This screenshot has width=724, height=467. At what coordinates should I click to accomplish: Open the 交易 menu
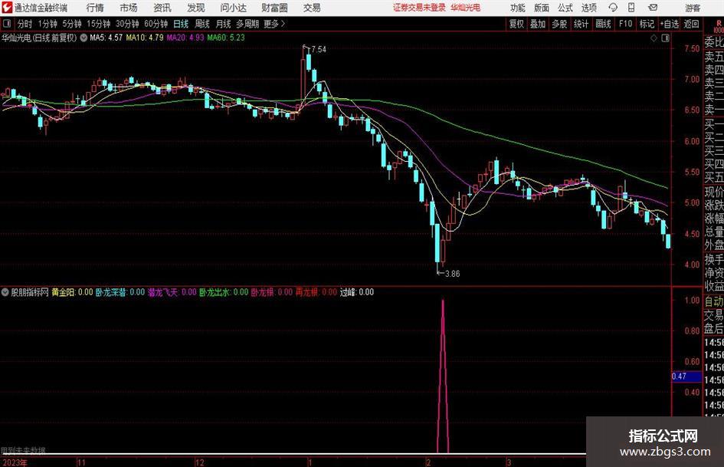tap(312, 8)
